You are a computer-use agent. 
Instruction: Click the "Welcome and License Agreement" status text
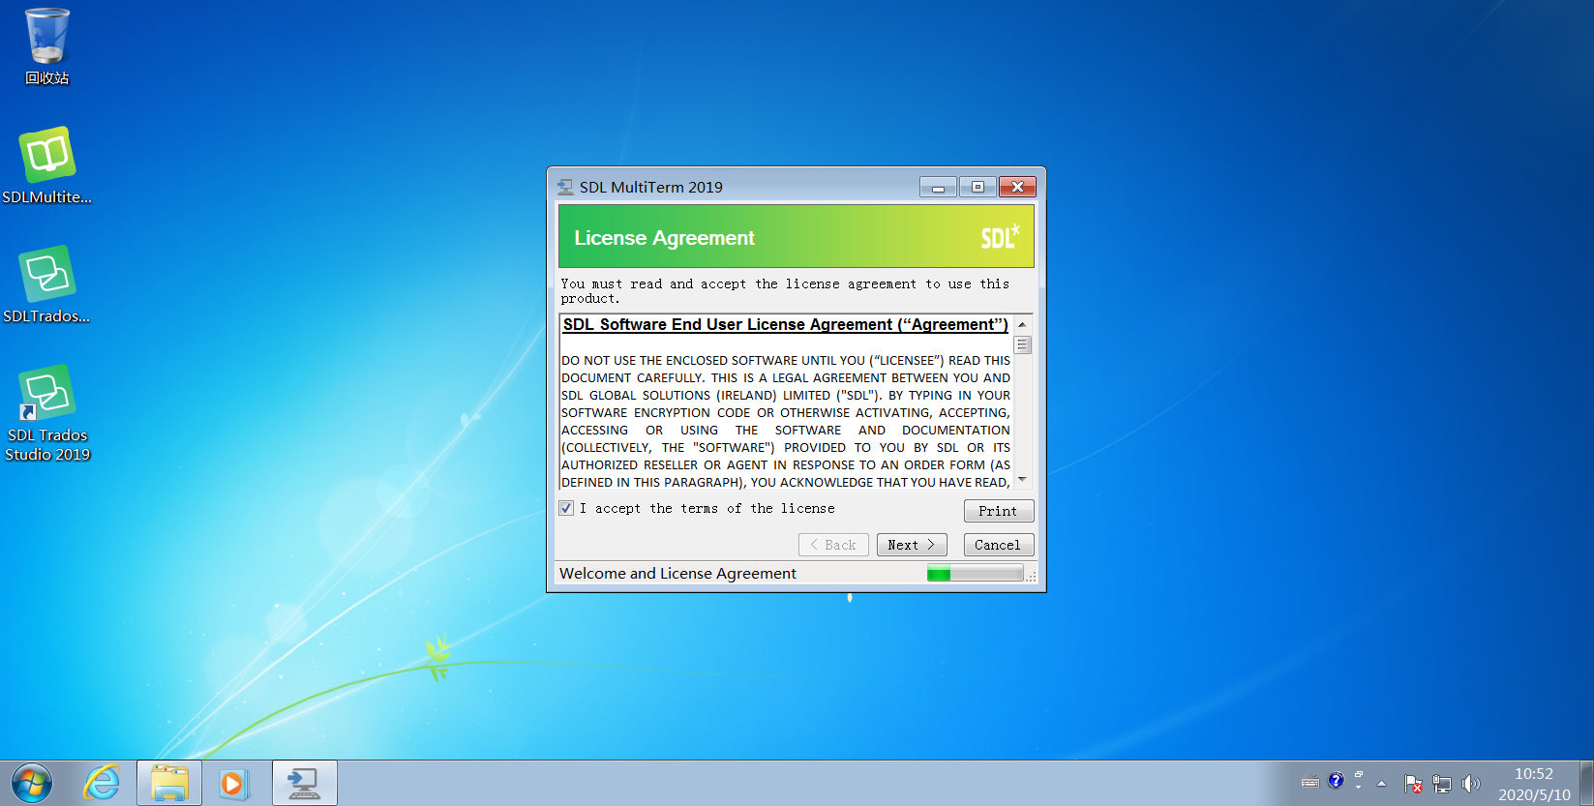pos(677,574)
